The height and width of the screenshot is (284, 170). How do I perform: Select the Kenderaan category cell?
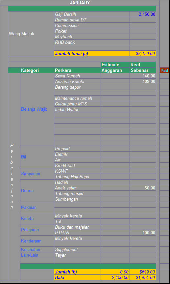[37, 241]
